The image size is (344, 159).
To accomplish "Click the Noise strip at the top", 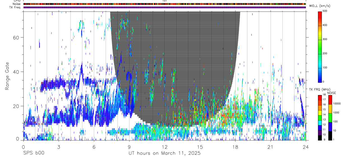I will coord(165,4).
